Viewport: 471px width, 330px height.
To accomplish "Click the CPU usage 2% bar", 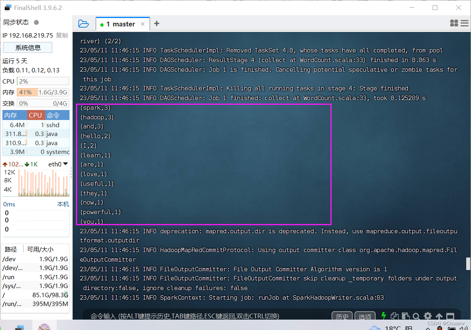I will pyautogui.click(x=43, y=81).
